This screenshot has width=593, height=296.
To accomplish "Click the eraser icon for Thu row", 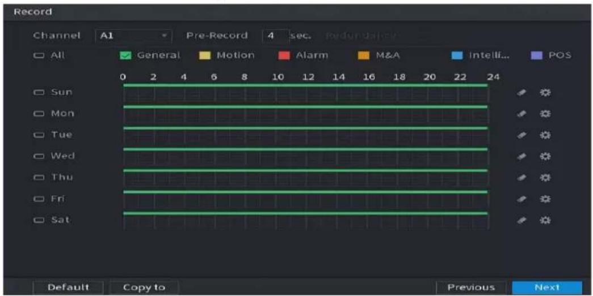I will click(x=522, y=178).
